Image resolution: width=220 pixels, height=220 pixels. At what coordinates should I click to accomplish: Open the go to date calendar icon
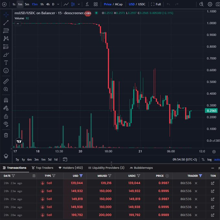(x=65, y=159)
